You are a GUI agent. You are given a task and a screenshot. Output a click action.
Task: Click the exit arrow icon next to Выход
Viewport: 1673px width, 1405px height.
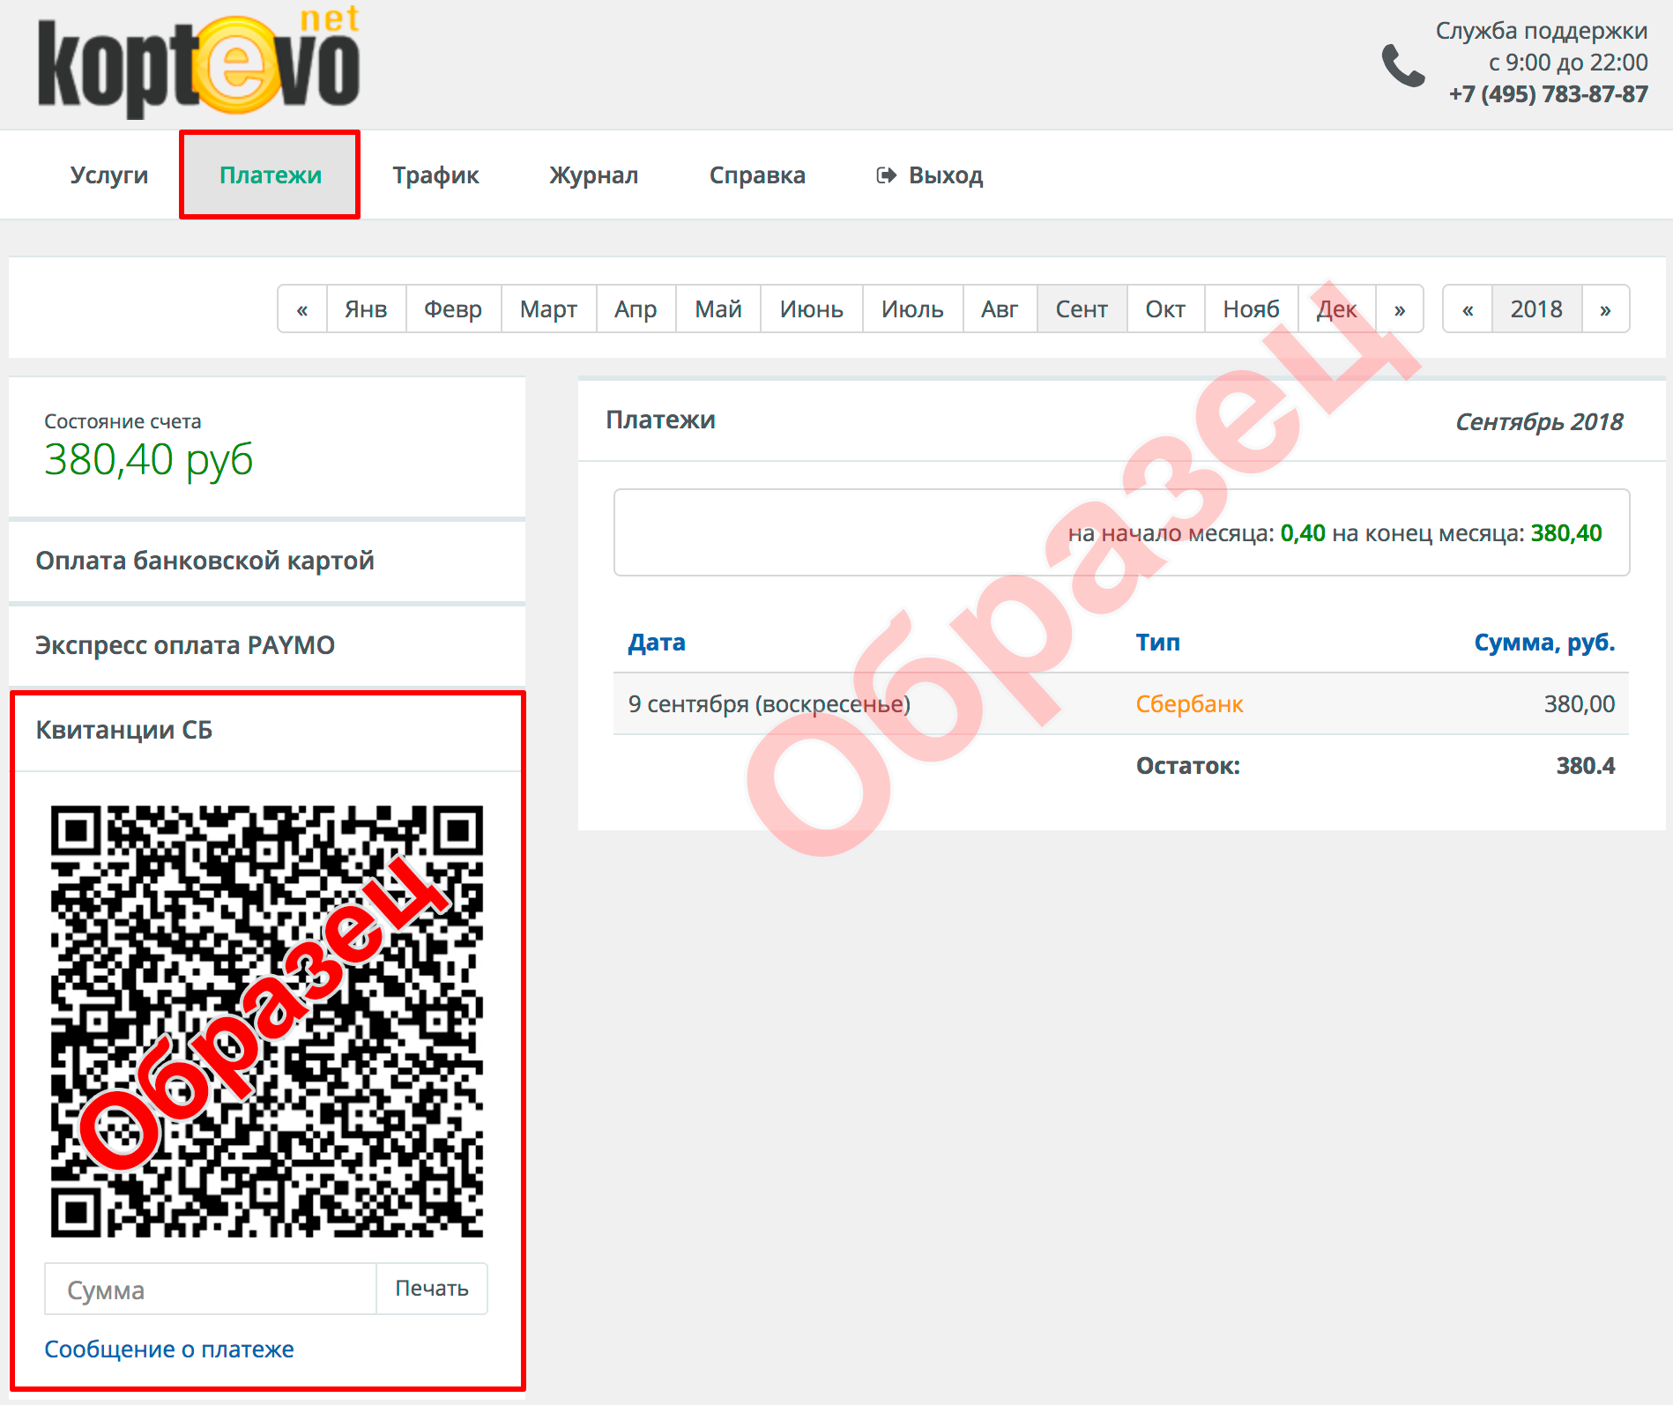coord(886,175)
